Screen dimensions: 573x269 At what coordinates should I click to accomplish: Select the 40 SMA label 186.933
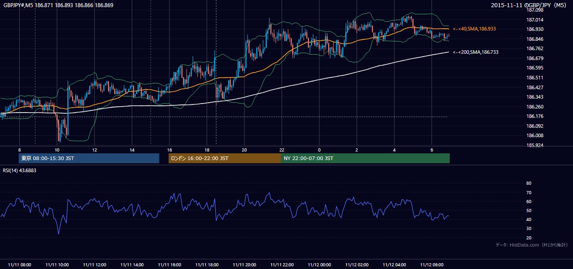coord(474,29)
